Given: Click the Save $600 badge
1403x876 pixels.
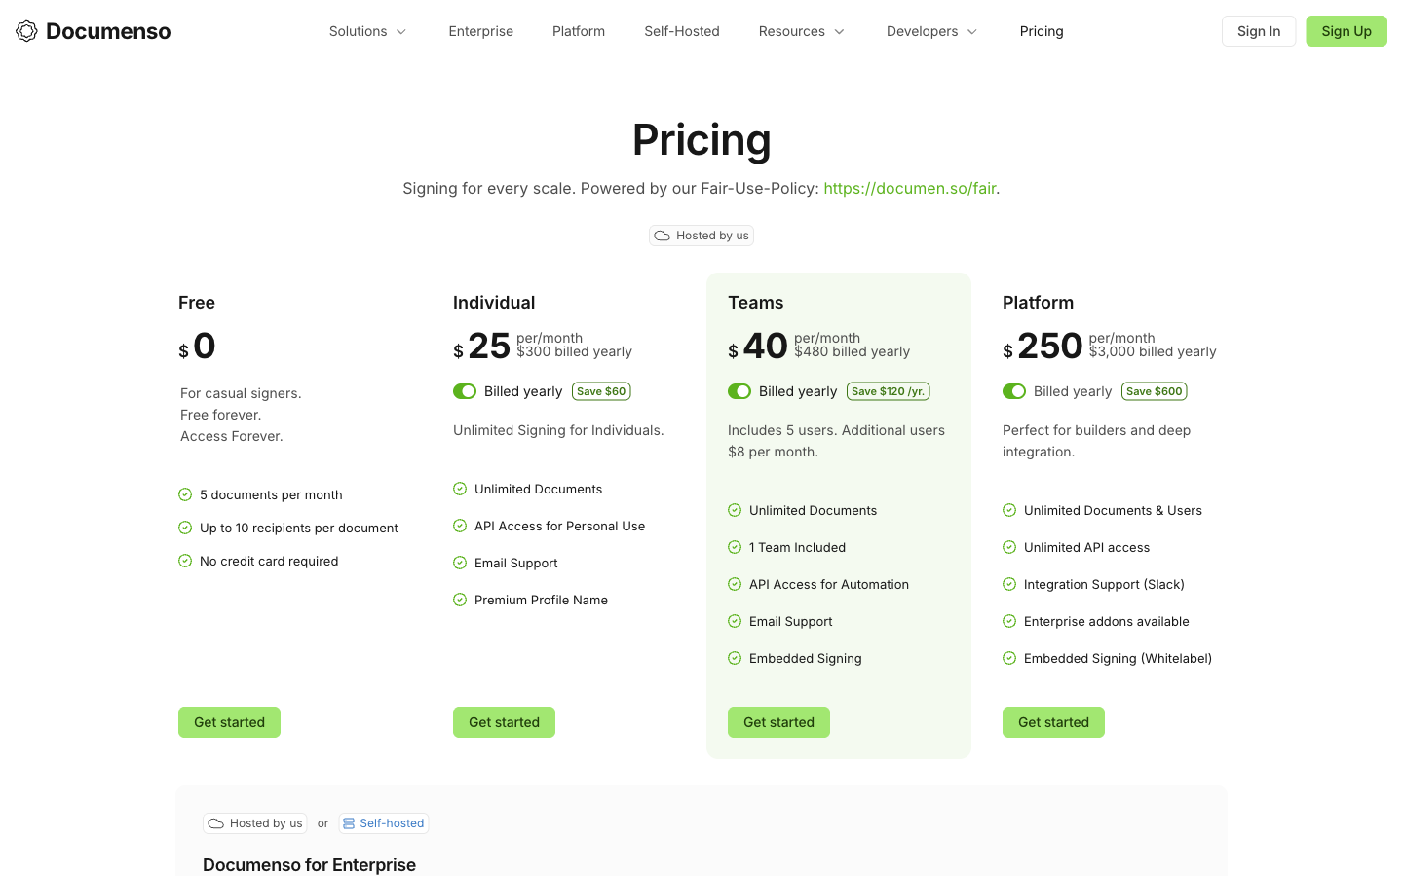Looking at the screenshot, I should click(1155, 391).
